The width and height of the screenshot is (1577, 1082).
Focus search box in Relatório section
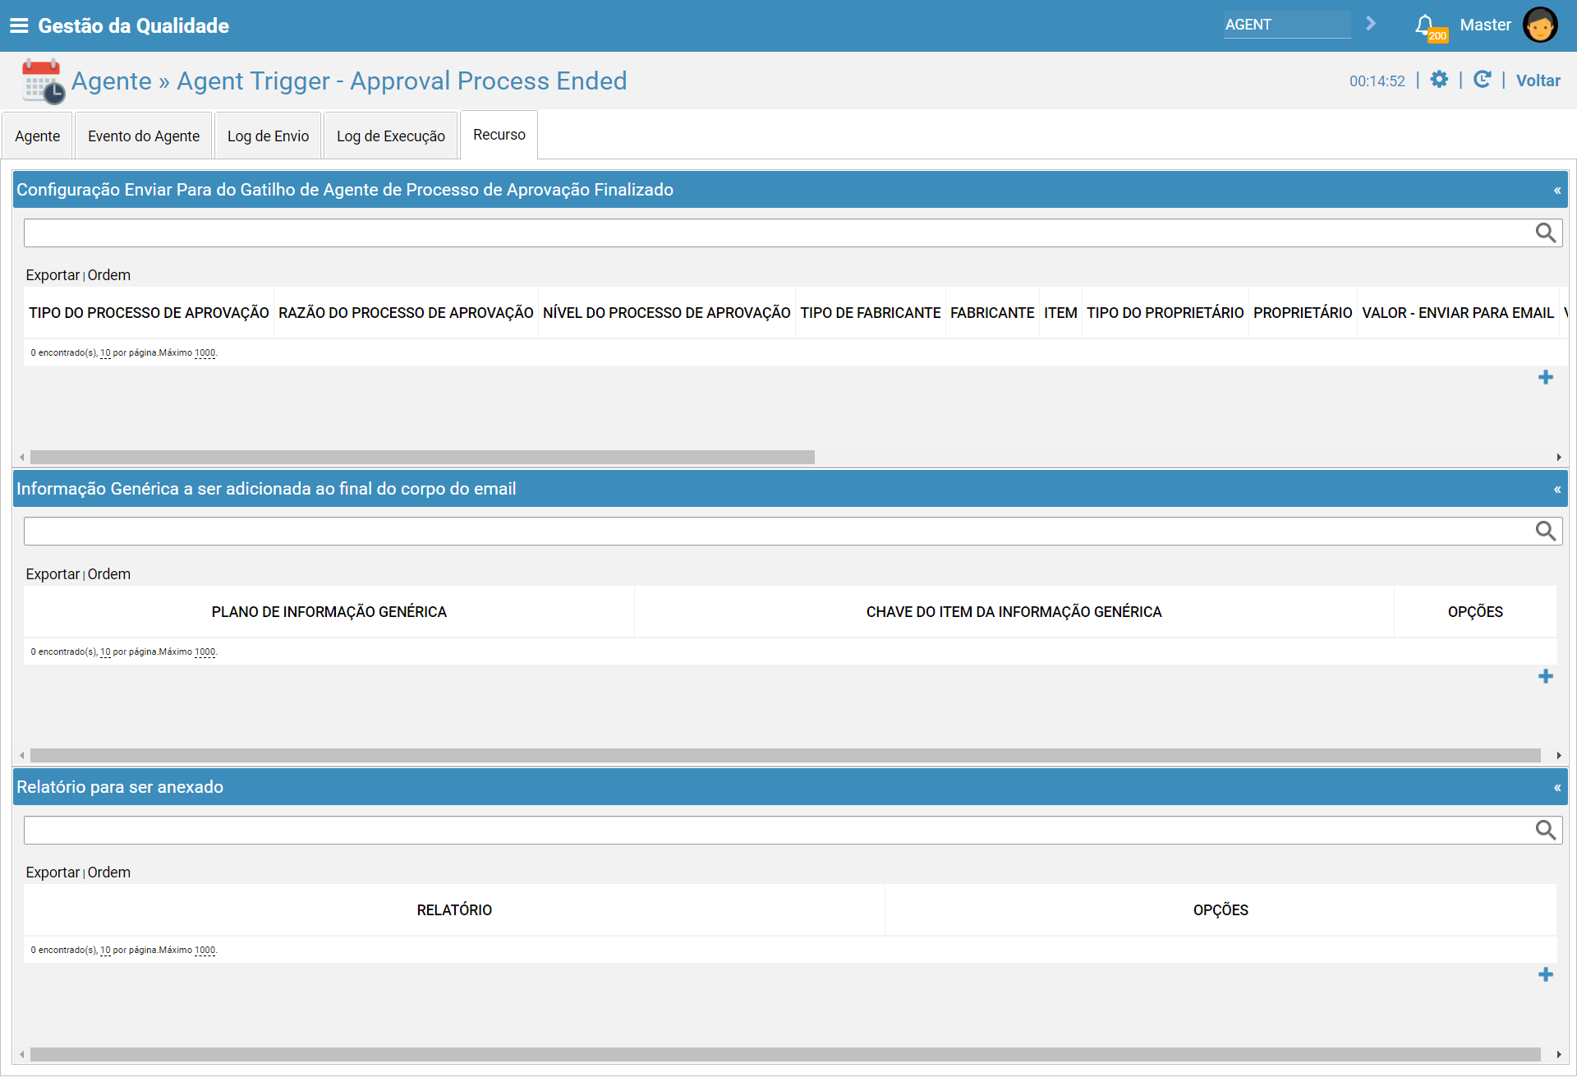pos(779,831)
